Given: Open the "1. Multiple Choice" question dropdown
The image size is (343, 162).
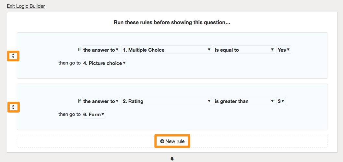Looking at the screenshot, I should [167, 50].
